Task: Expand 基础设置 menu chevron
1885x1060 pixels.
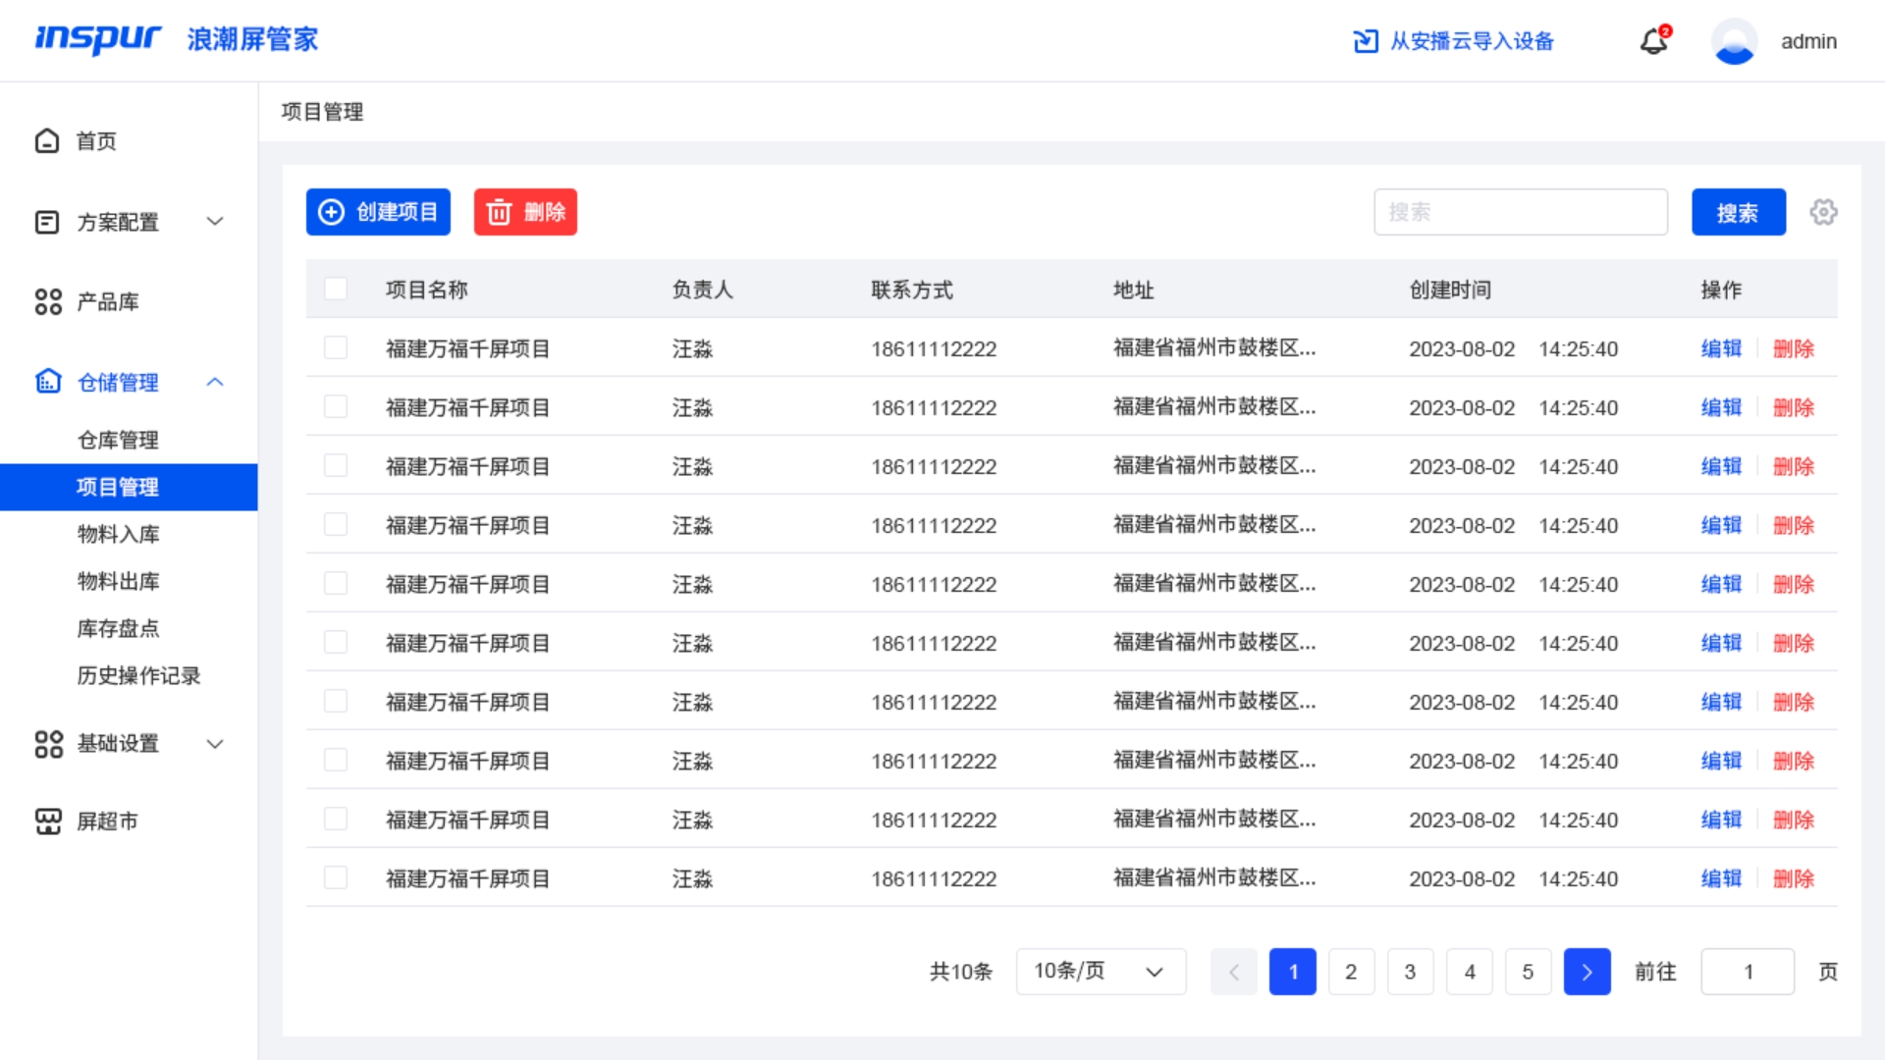Action: tap(215, 744)
